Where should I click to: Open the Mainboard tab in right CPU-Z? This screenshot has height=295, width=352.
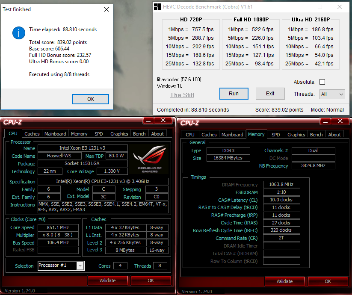(x=232, y=135)
